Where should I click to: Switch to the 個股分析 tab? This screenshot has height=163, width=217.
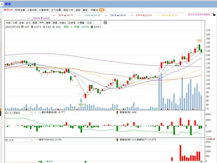(68, 10)
